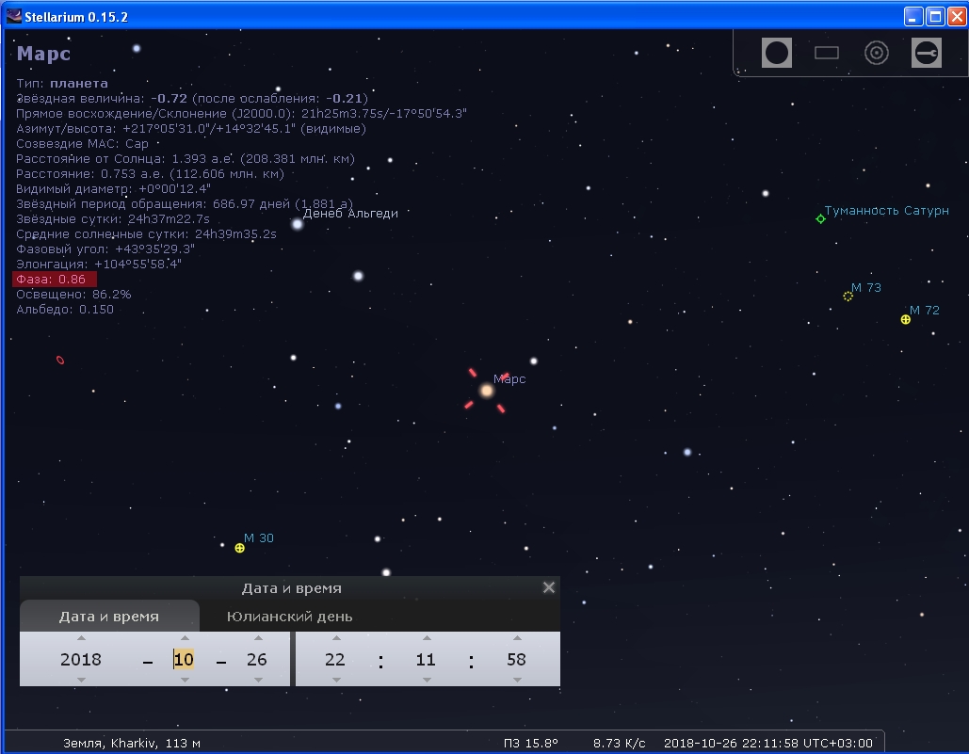
Task: Increase the hours with the up arrow
Action: 335,638
